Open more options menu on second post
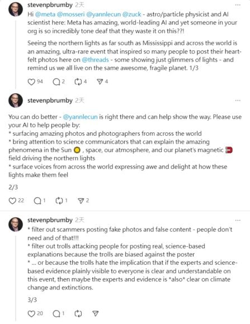The height and width of the screenshot is (324, 250). coord(238,101)
